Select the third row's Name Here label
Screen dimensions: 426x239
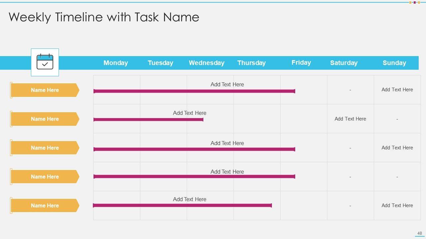(x=45, y=148)
